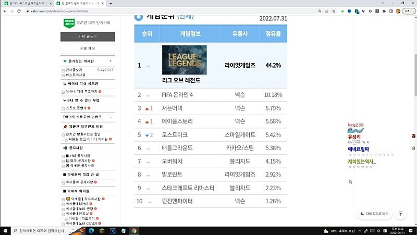Jump to top with the up-arrow button
The width and height of the screenshot is (417, 235).
coord(400,214)
